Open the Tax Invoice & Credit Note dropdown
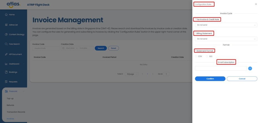Screen dimensions: 260x123 click(226, 25)
